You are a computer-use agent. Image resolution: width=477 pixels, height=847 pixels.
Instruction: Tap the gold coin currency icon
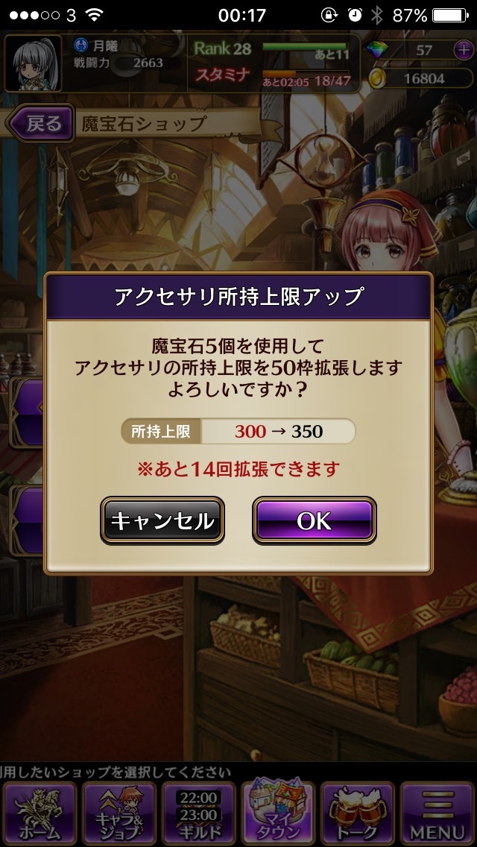pos(377,78)
